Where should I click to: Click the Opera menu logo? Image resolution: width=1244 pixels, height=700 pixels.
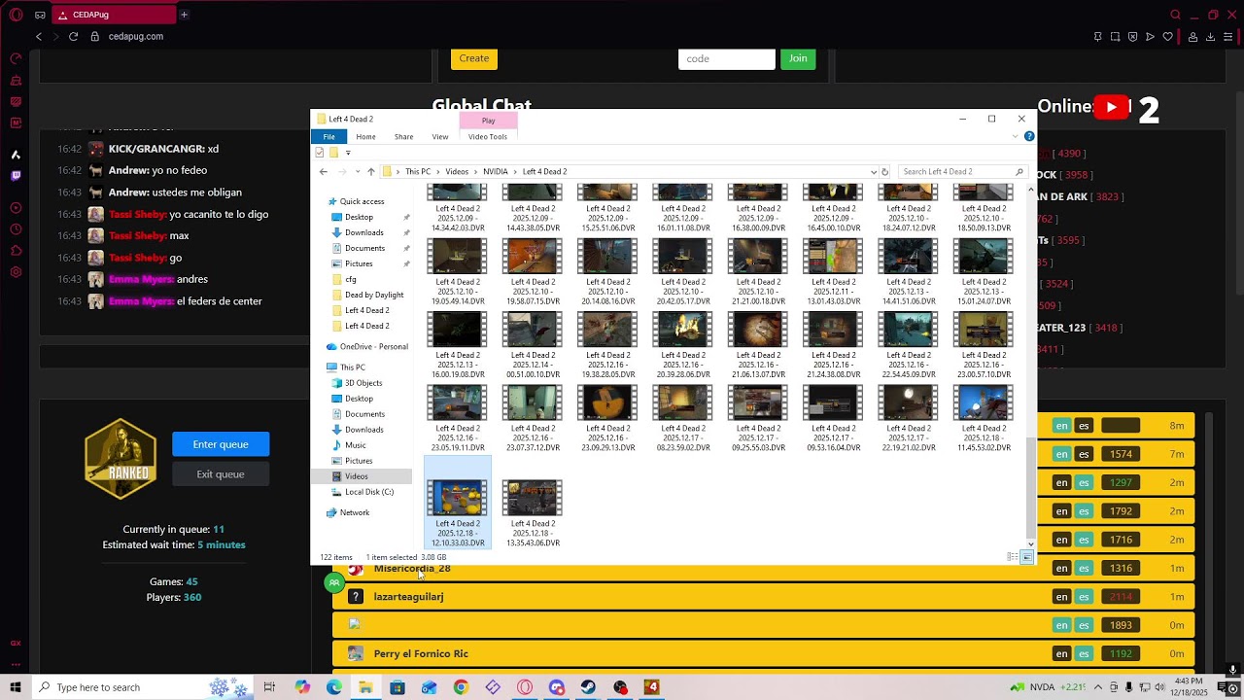pyautogui.click(x=16, y=15)
